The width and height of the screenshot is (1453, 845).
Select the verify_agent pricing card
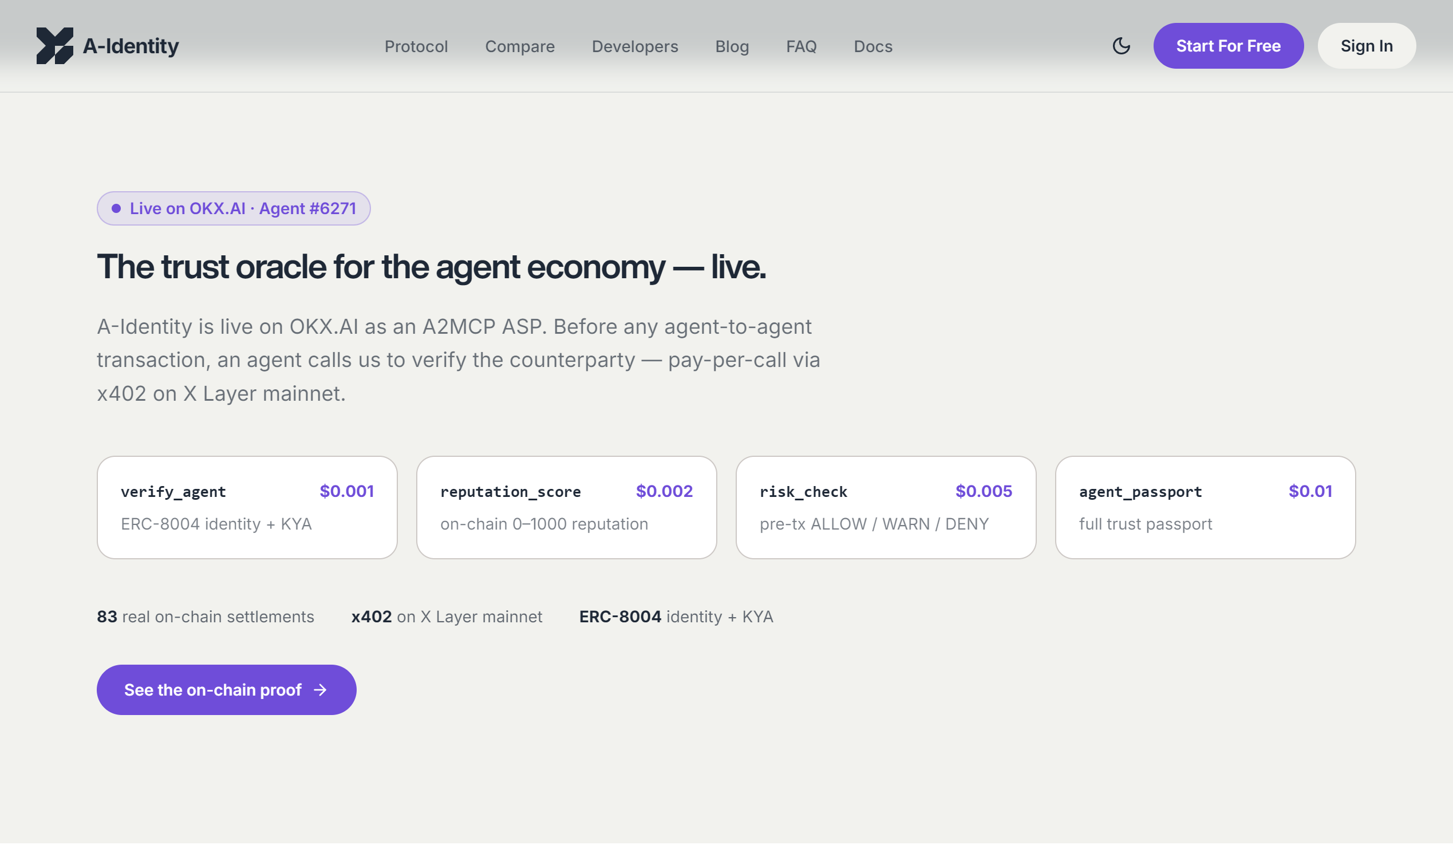tap(247, 507)
